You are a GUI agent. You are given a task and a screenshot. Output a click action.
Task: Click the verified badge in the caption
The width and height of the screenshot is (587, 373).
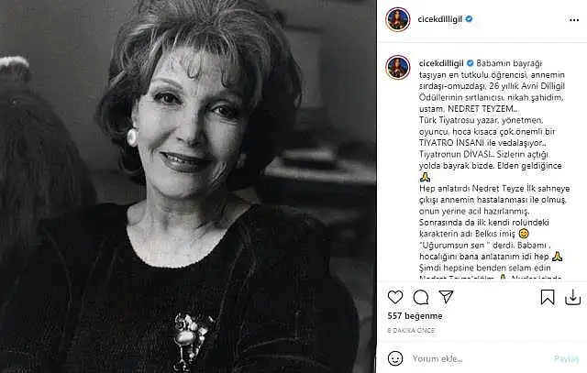click(470, 63)
